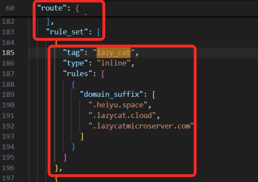Screen dimensions: 258x182
Task: Click line number 187 in gutter
Action: coord(8,74)
